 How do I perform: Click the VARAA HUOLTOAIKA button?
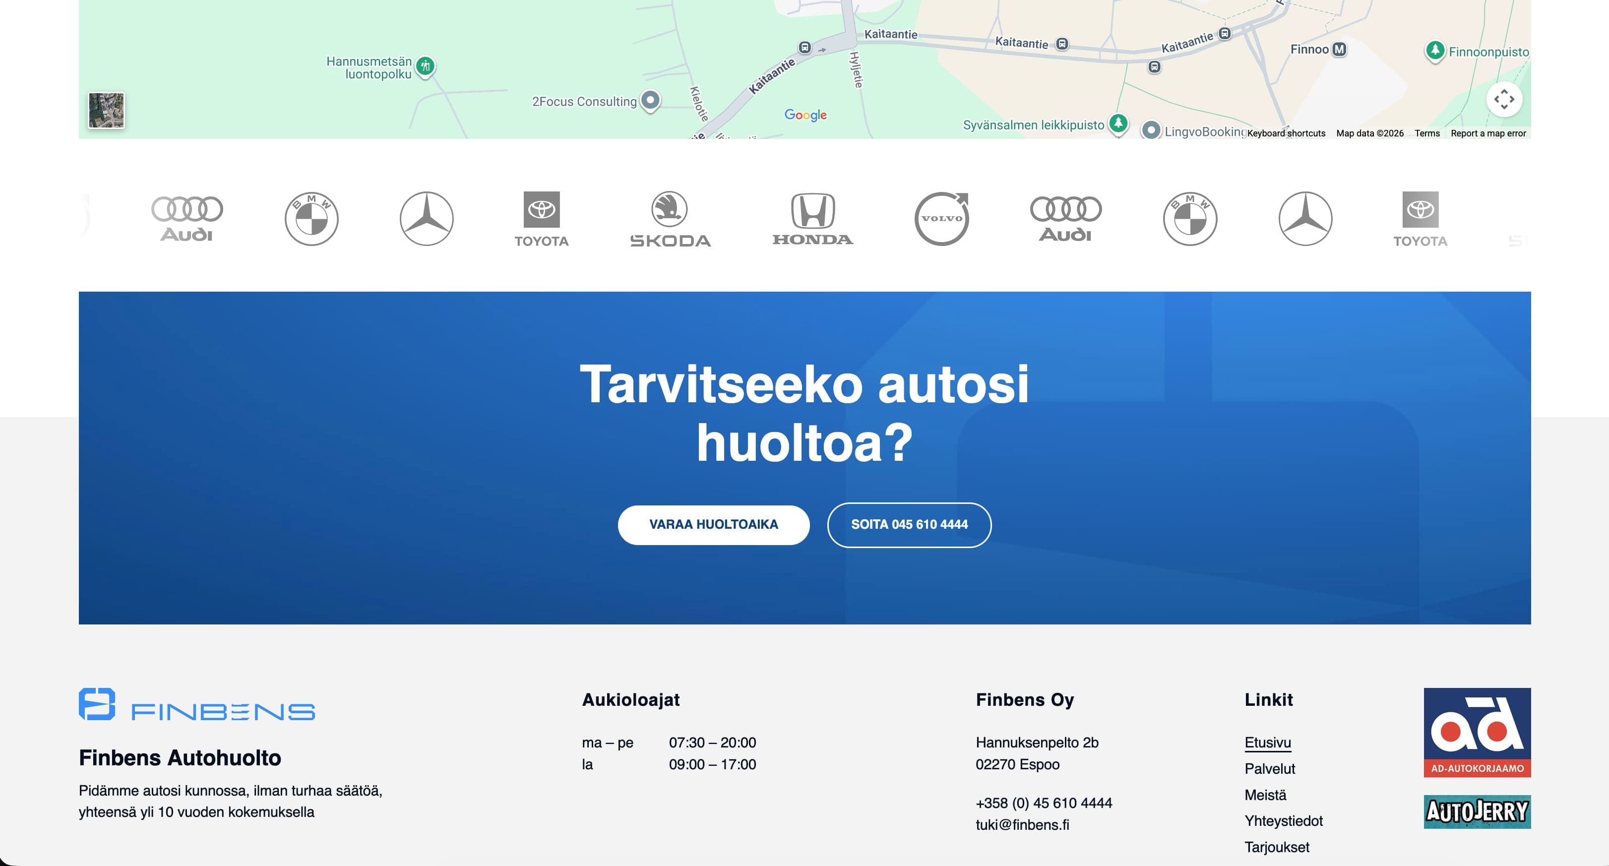pyautogui.click(x=713, y=525)
